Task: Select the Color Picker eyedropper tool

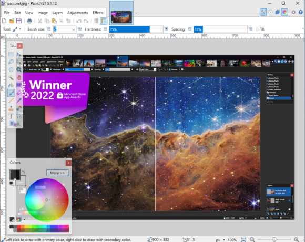Action: [19, 100]
